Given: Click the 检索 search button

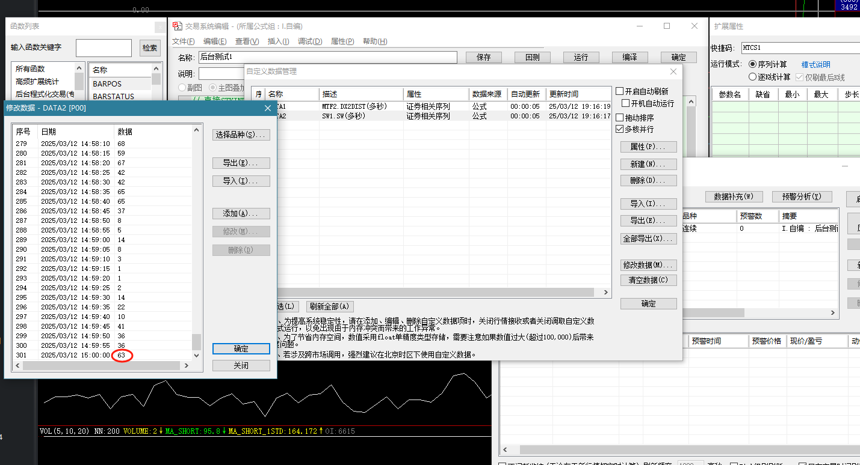Looking at the screenshot, I should click(150, 48).
